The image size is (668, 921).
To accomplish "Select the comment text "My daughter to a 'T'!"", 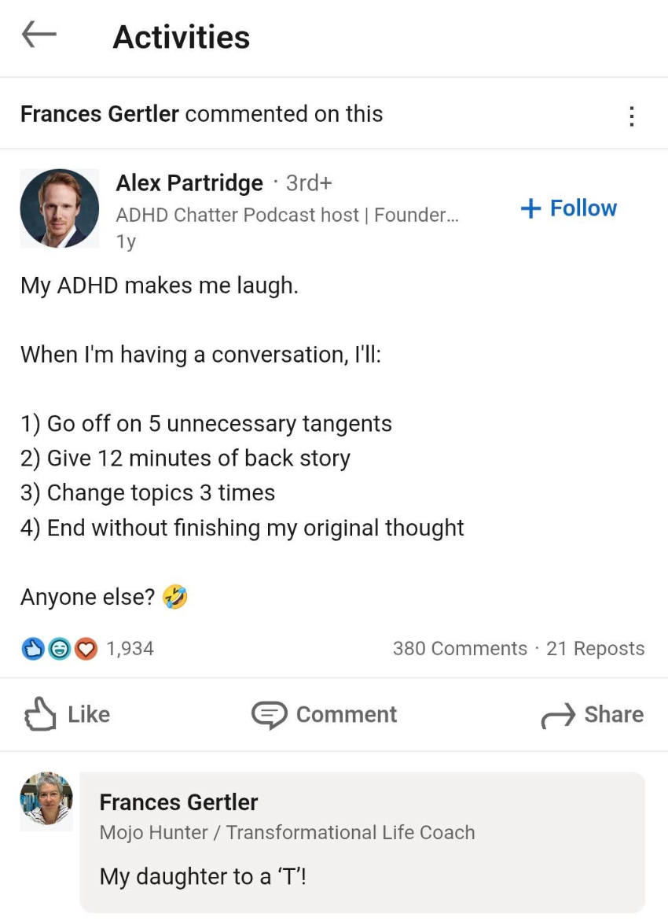I will [203, 877].
